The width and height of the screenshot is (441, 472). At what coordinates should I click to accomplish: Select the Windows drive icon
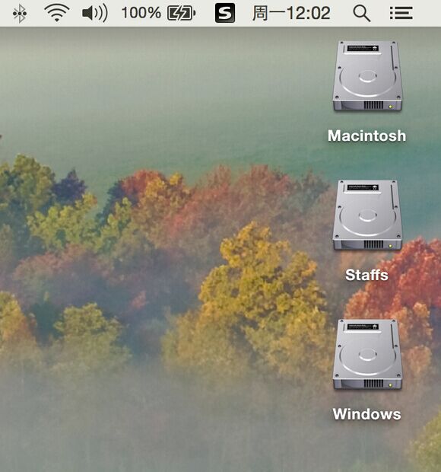coord(367,354)
